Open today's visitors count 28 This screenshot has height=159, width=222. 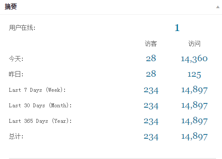point(151,58)
